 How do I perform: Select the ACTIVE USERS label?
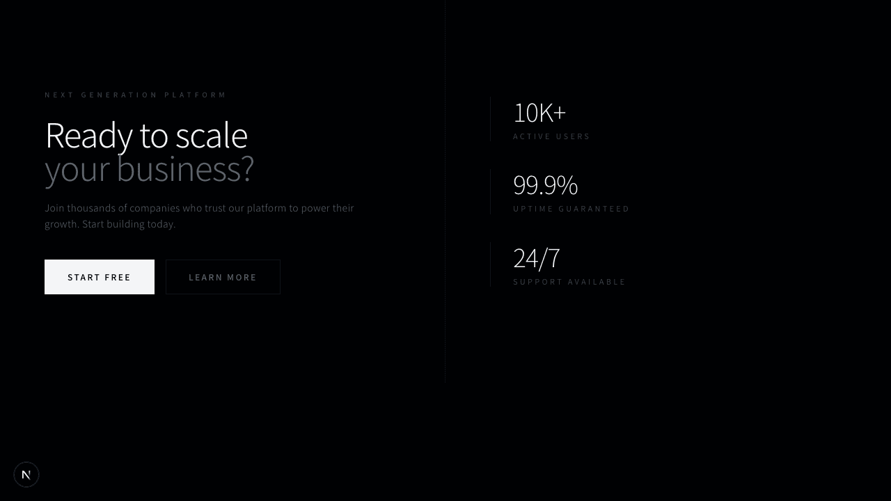click(x=551, y=136)
